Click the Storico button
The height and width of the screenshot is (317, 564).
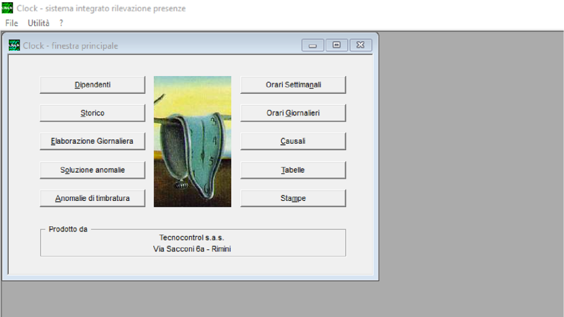(93, 113)
